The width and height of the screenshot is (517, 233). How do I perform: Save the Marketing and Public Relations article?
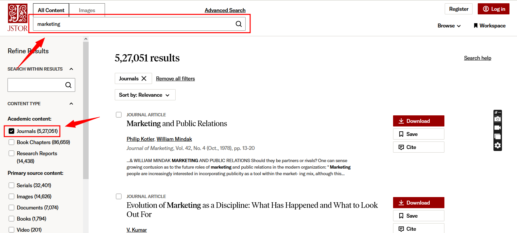(418, 134)
